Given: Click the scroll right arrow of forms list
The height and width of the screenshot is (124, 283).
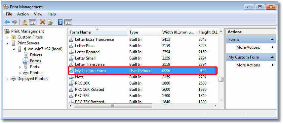Looking at the screenshot, I should point(215,106).
